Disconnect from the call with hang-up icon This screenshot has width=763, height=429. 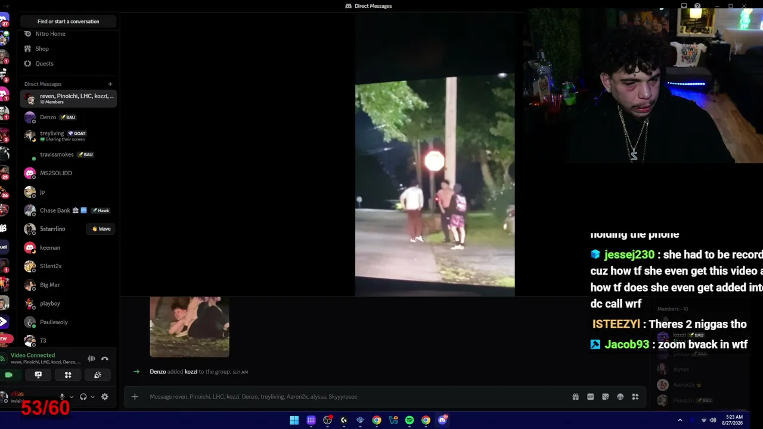tap(105, 359)
